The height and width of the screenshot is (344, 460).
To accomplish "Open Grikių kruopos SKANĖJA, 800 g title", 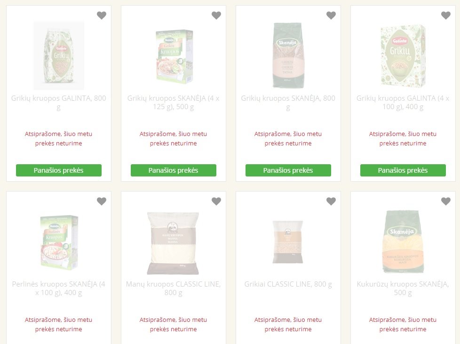I will coord(288,103).
